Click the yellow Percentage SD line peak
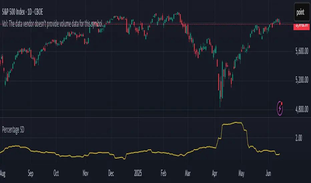Viewport: 311px width, 183px height. tap(237, 123)
